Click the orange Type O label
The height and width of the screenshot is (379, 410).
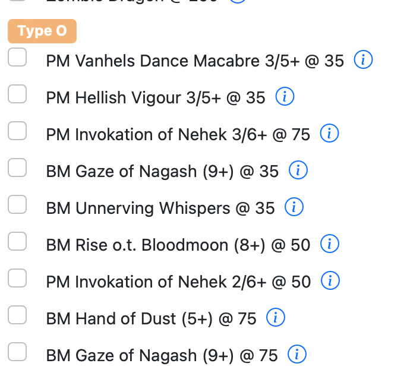[42, 31]
